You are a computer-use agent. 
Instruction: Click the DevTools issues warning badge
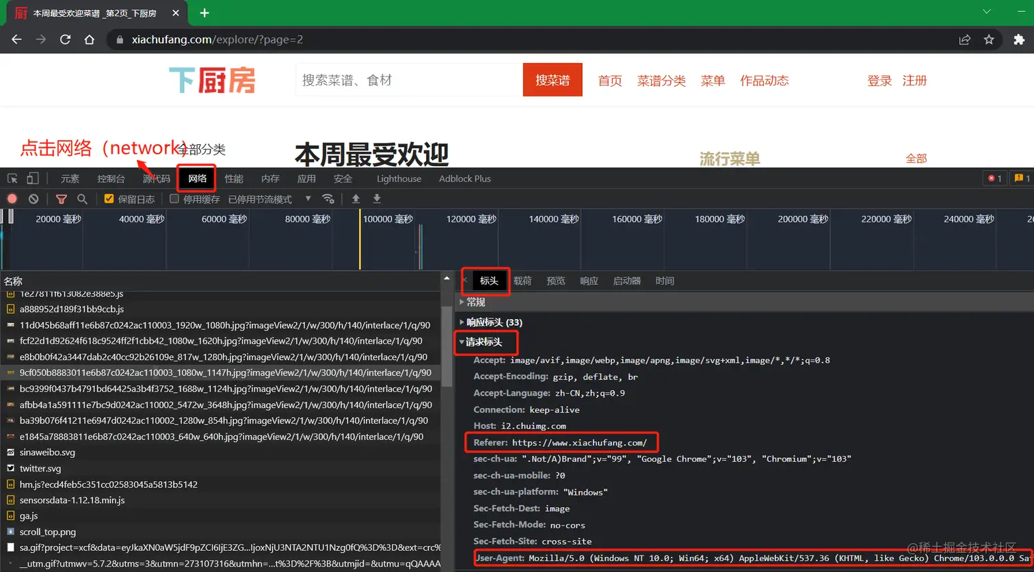click(x=1022, y=178)
